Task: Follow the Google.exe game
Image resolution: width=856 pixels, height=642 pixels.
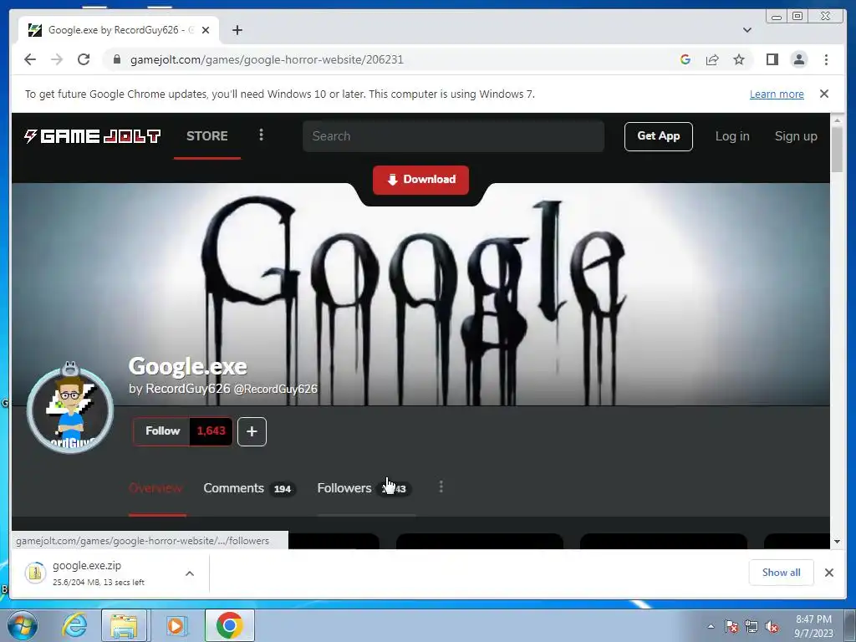Action: tap(162, 431)
